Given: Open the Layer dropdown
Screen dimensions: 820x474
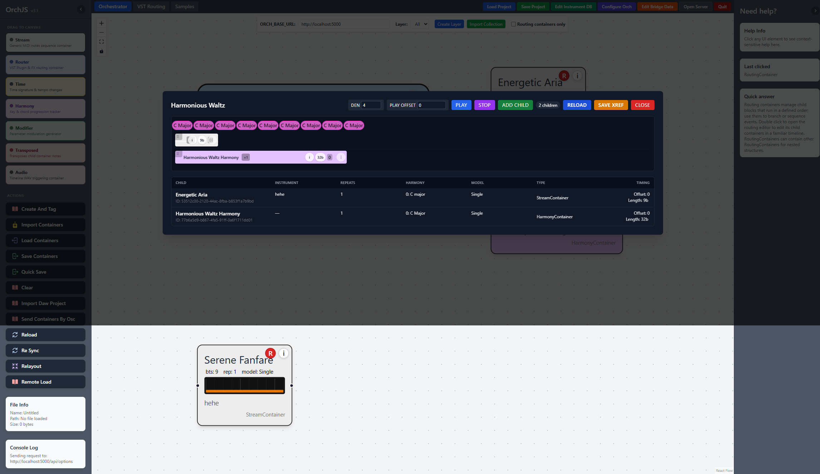Looking at the screenshot, I should pos(420,24).
